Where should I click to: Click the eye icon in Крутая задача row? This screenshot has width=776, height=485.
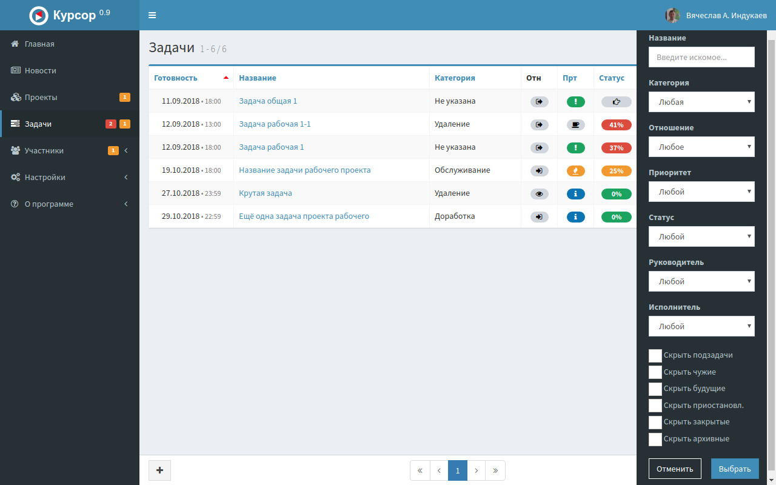click(x=539, y=194)
